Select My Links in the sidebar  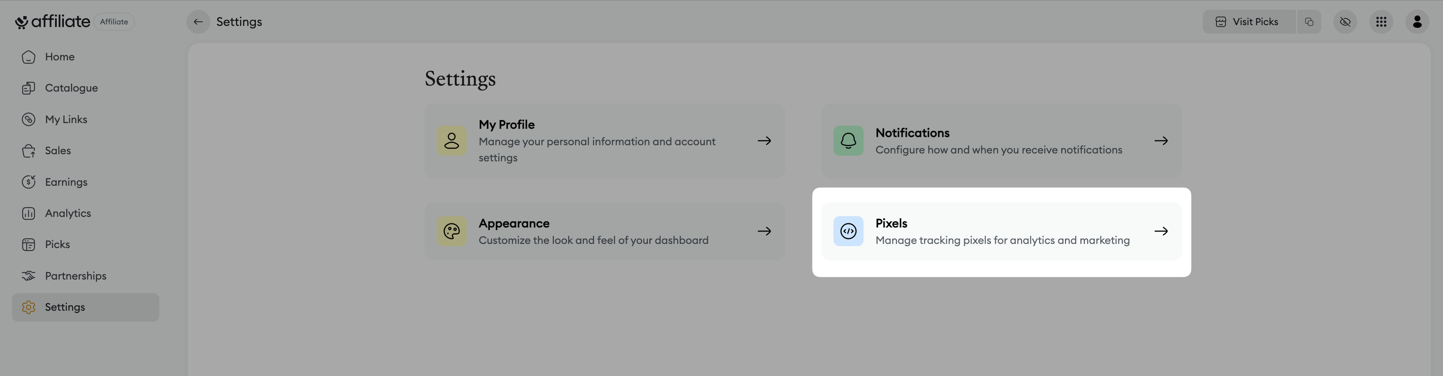click(x=66, y=119)
